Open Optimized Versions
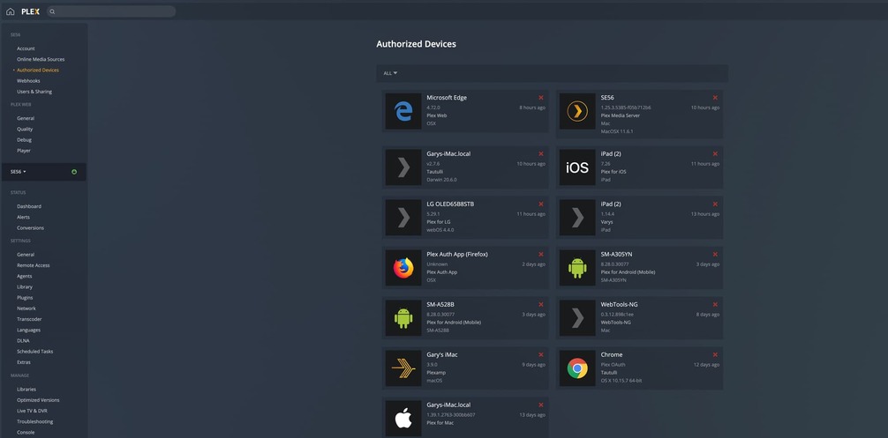Image resolution: width=888 pixels, height=438 pixels. pos(38,400)
